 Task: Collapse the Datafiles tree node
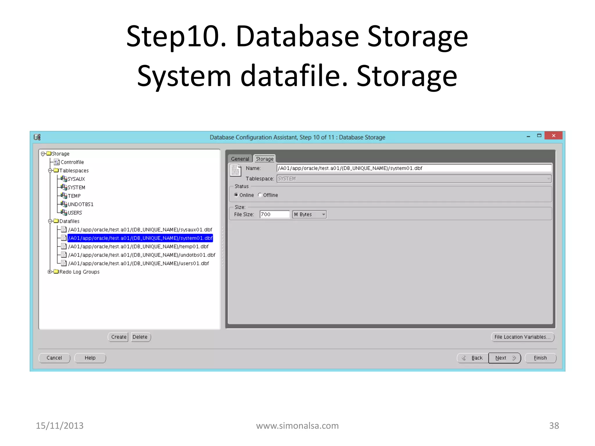50,221
